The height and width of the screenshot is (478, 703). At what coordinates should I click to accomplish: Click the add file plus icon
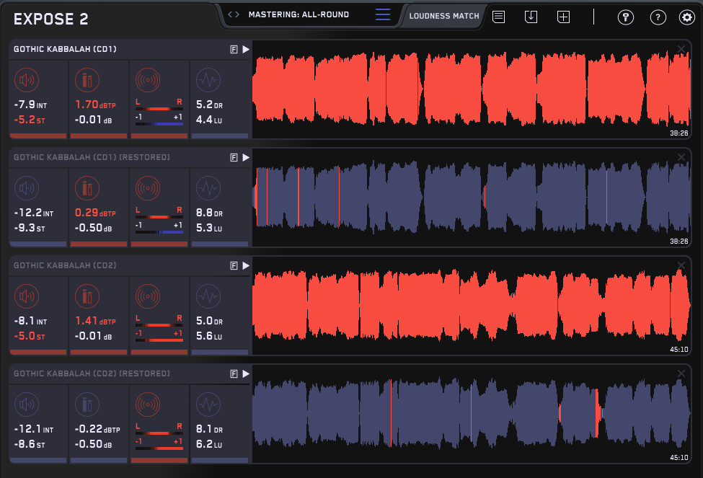tap(564, 16)
